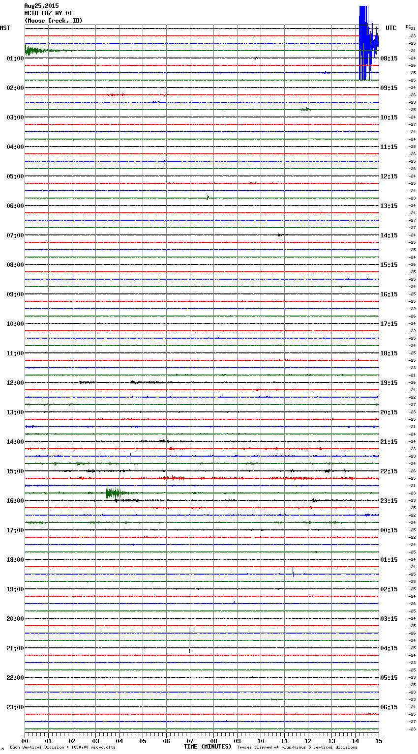
Task: Click the 15 minute tick on x-axis
Action: pos(378,741)
